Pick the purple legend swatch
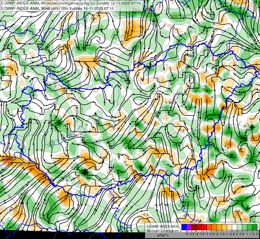Viewport: 260px width, 239px height. click(x=189, y=227)
